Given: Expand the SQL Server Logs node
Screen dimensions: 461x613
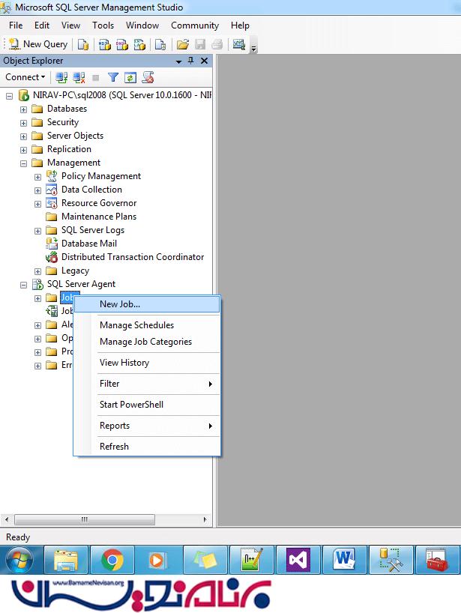Looking at the screenshot, I should click(38, 231).
